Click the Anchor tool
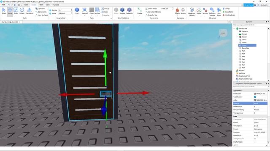 tap(105, 15)
